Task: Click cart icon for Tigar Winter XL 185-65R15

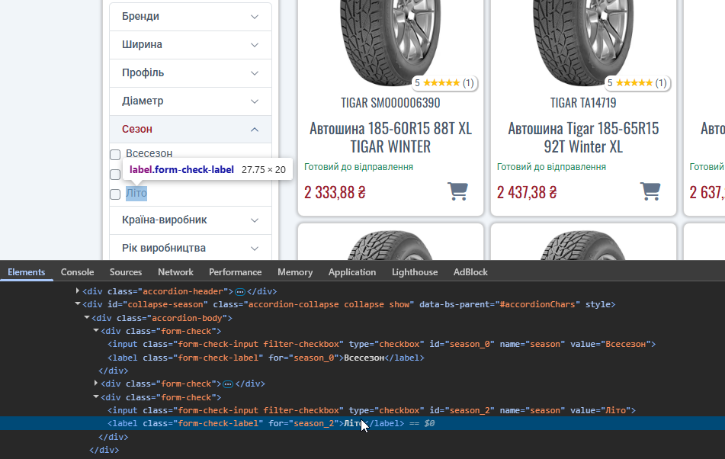Action: click(650, 191)
